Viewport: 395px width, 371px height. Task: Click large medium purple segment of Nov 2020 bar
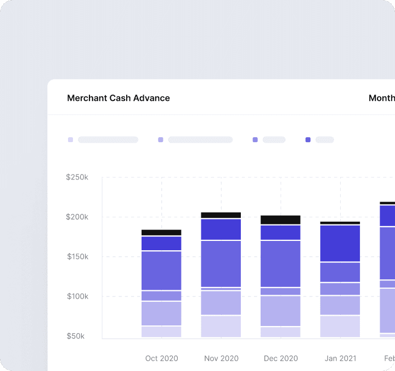click(221, 263)
